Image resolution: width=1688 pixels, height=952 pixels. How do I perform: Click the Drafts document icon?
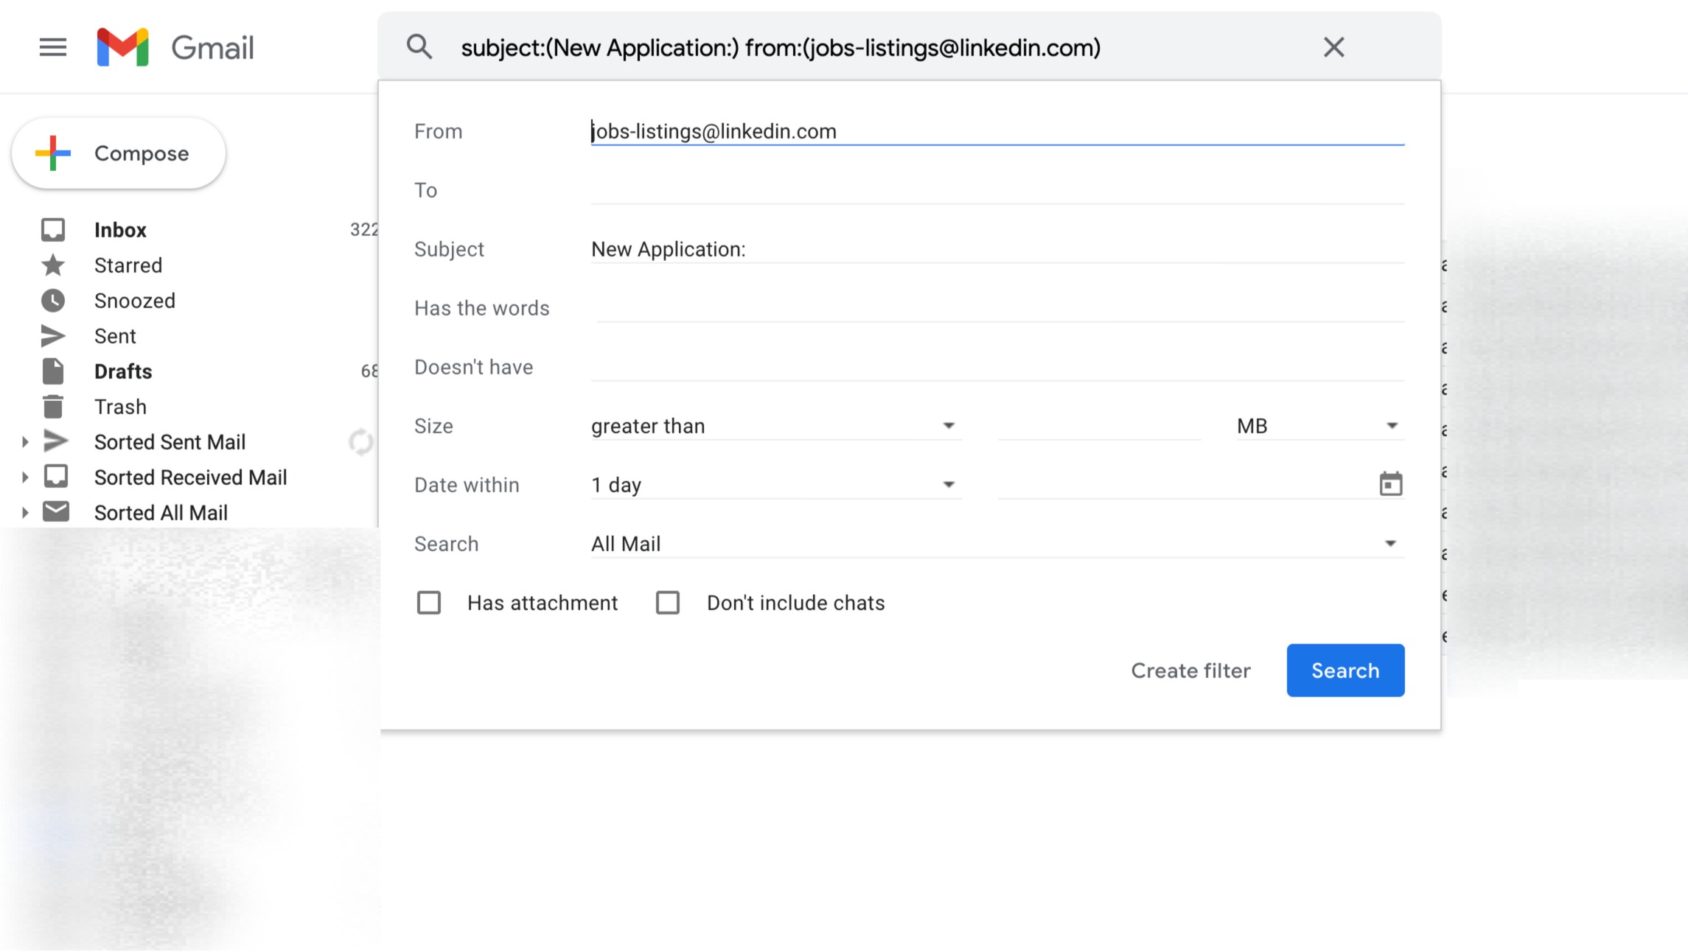53,371
